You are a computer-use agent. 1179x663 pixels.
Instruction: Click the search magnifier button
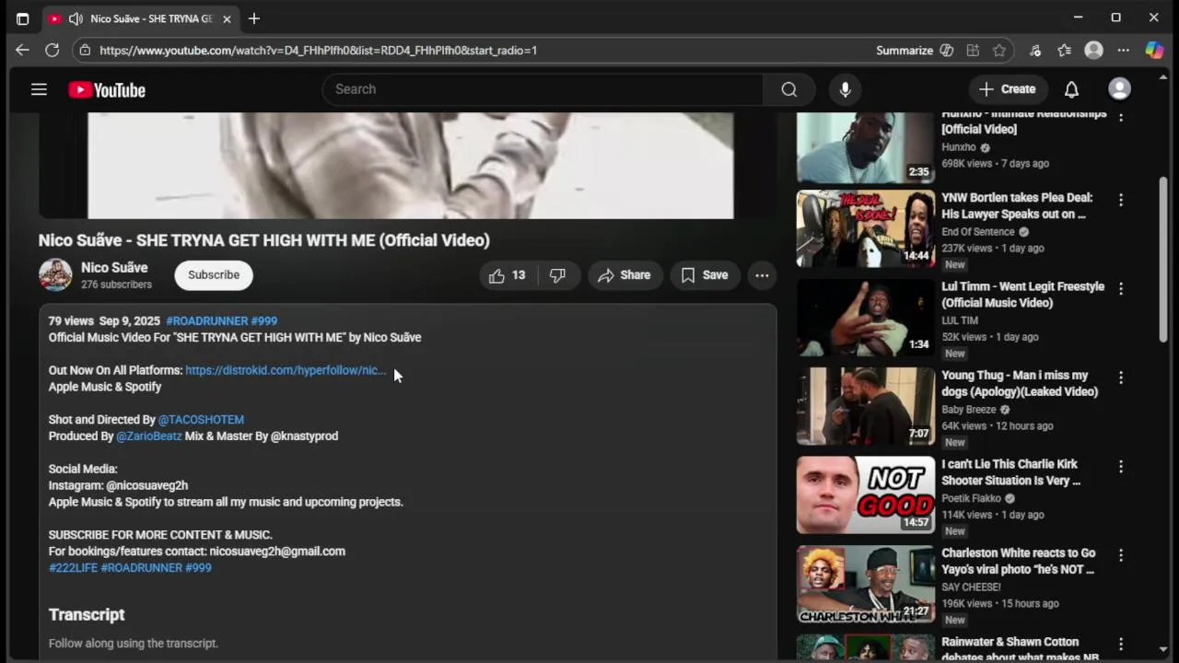(789, 89)
